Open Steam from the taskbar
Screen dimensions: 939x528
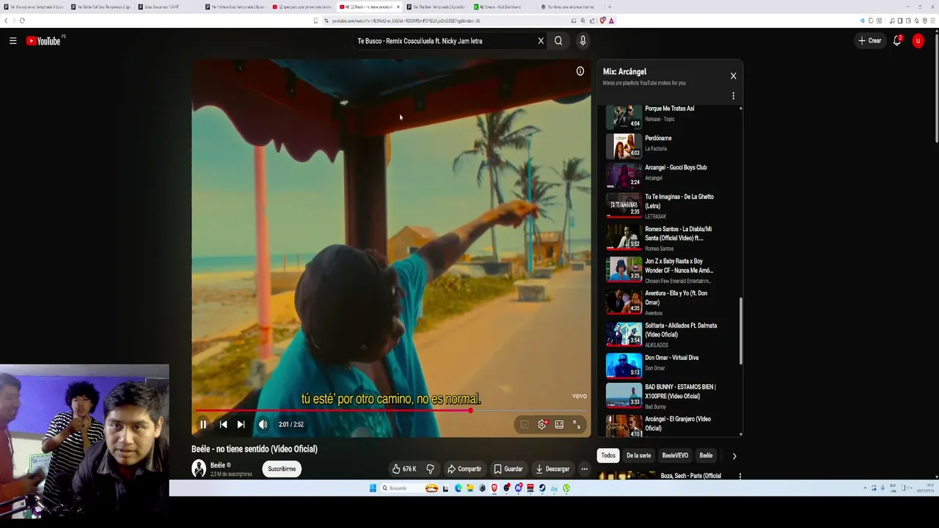[542, 488]
